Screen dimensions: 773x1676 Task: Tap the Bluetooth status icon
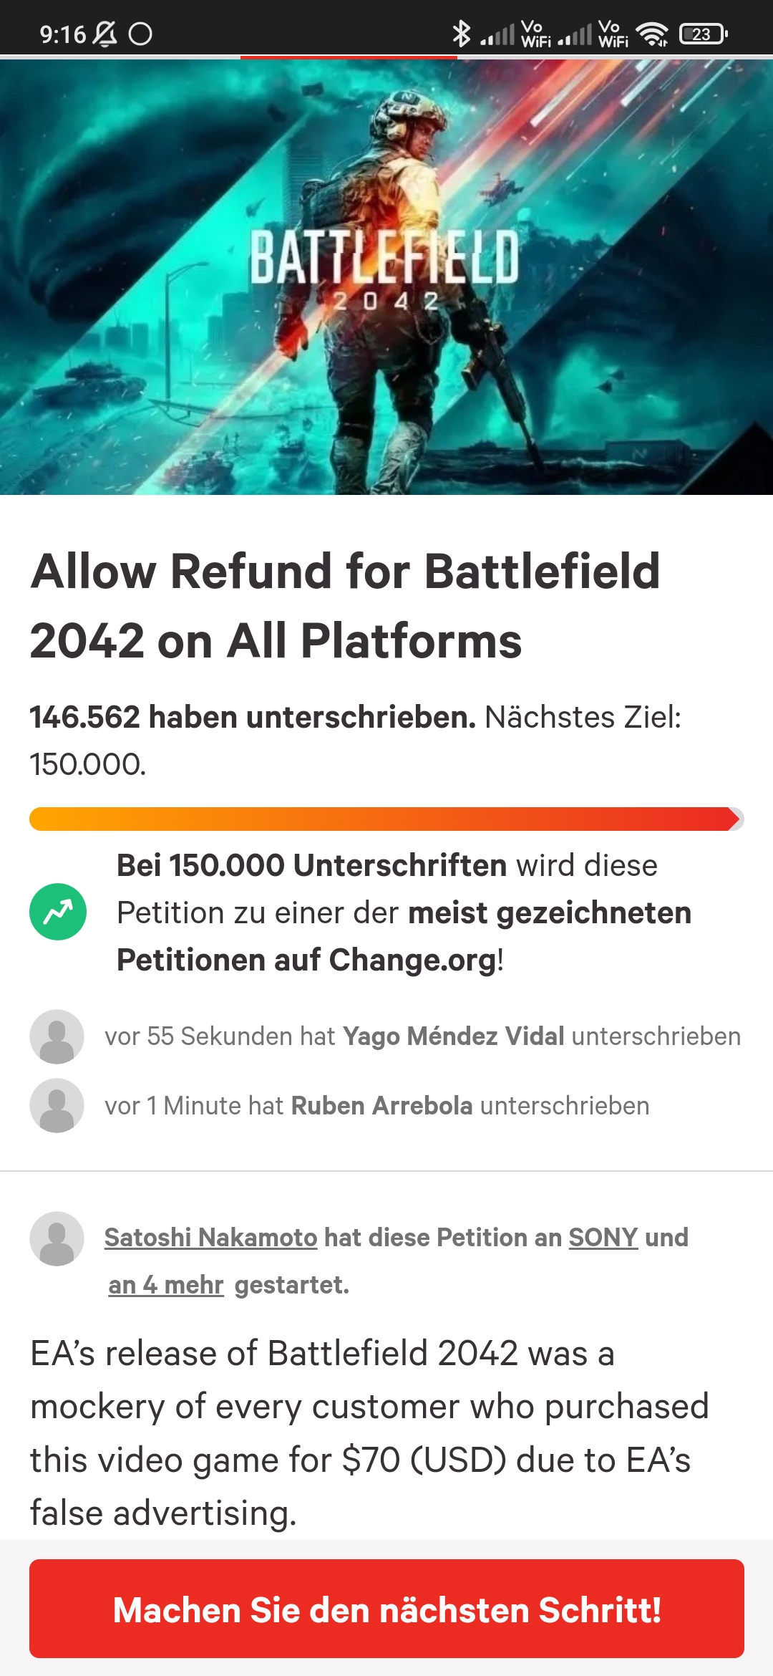pos(462,33)
